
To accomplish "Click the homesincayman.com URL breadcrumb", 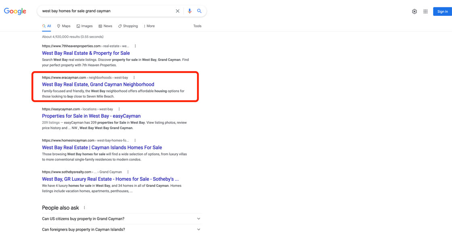I will click(86, 140).
